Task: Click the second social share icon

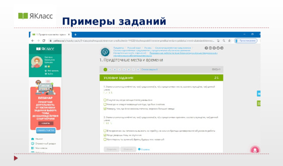Action: coord(210,48)
